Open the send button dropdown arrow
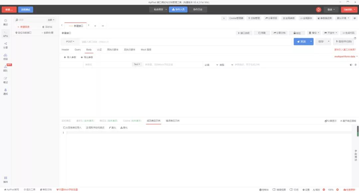The image size is (359, 193). pos(311,41)
